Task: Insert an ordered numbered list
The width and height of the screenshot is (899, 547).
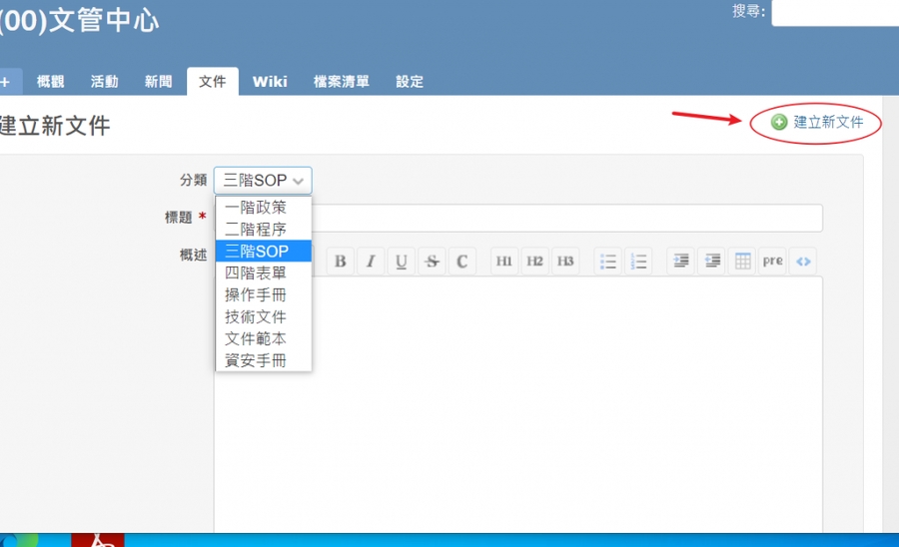Action: click(x=639, y=262)
